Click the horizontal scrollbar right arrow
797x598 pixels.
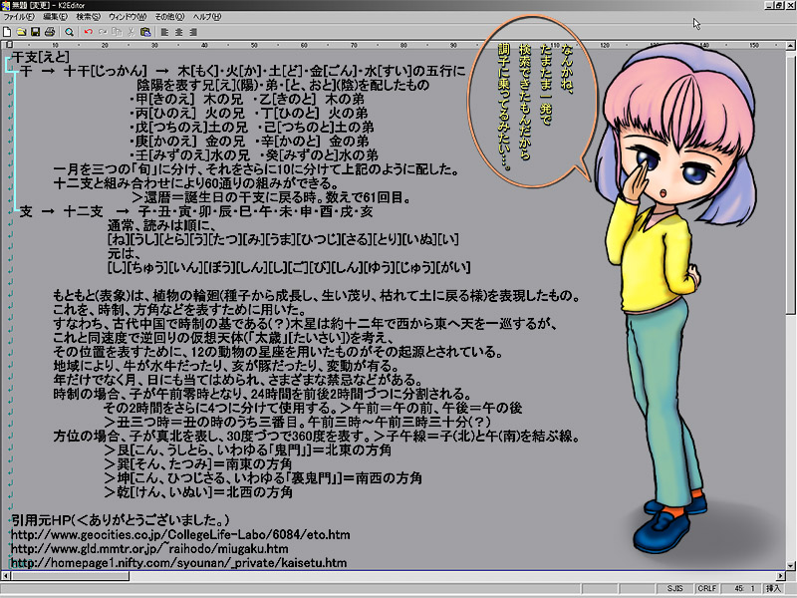[x=781, y=576]
